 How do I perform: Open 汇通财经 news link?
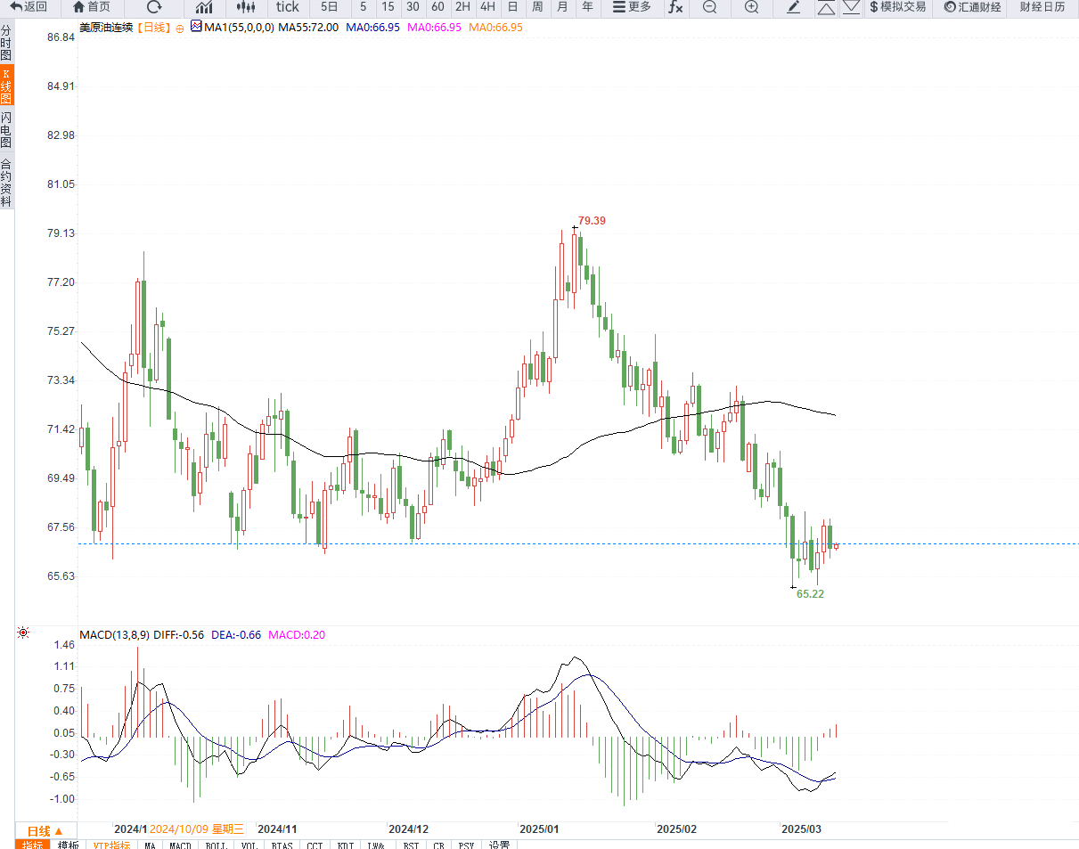tap(972, 7)
